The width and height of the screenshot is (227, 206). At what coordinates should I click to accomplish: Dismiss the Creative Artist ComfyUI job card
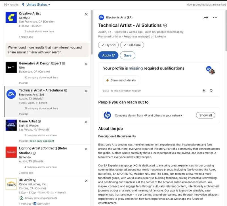[x=86, y=14]
